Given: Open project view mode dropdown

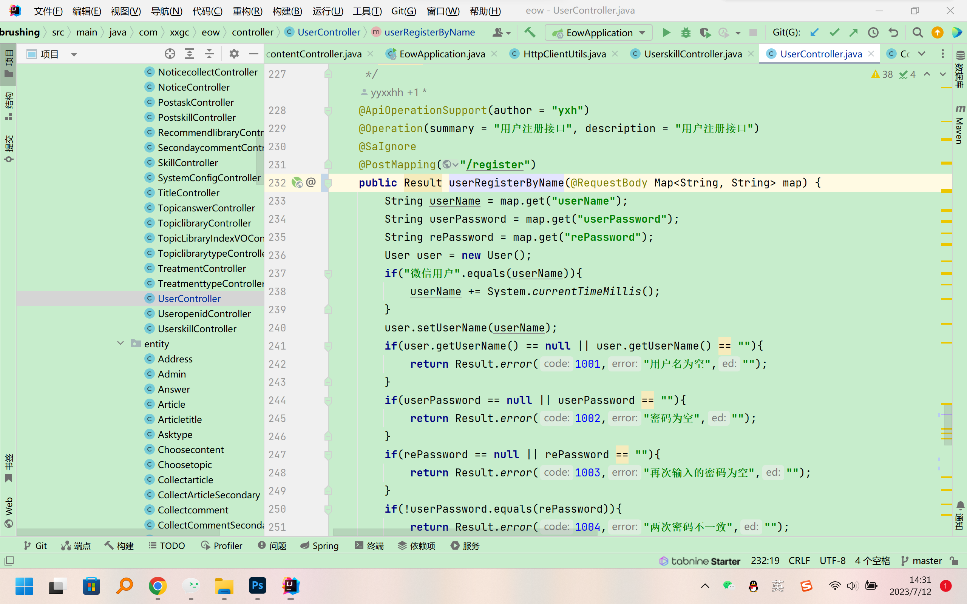Looking at the screenshot, I should (x=74, y=54).
